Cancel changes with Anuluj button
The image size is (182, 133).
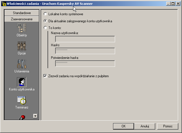[145, 126]
